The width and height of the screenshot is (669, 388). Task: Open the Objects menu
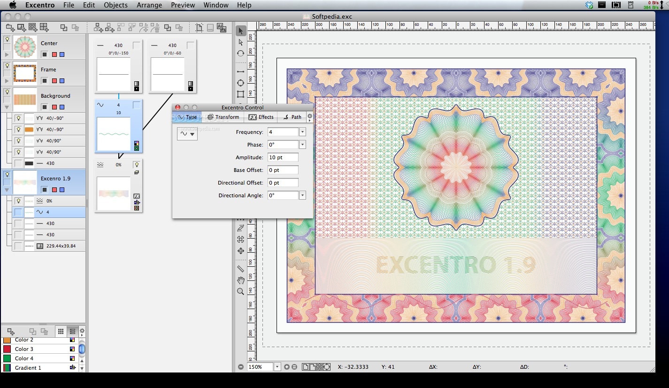[x=115, y=5]
